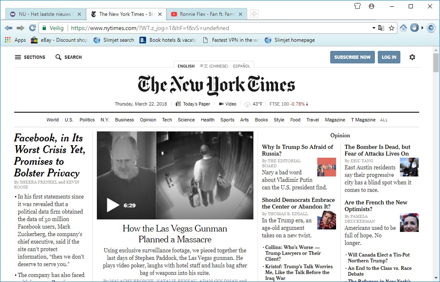The width and height of the screenshot is (440, 282).
Task: Open the home page icon
Action: click(403, 28)
